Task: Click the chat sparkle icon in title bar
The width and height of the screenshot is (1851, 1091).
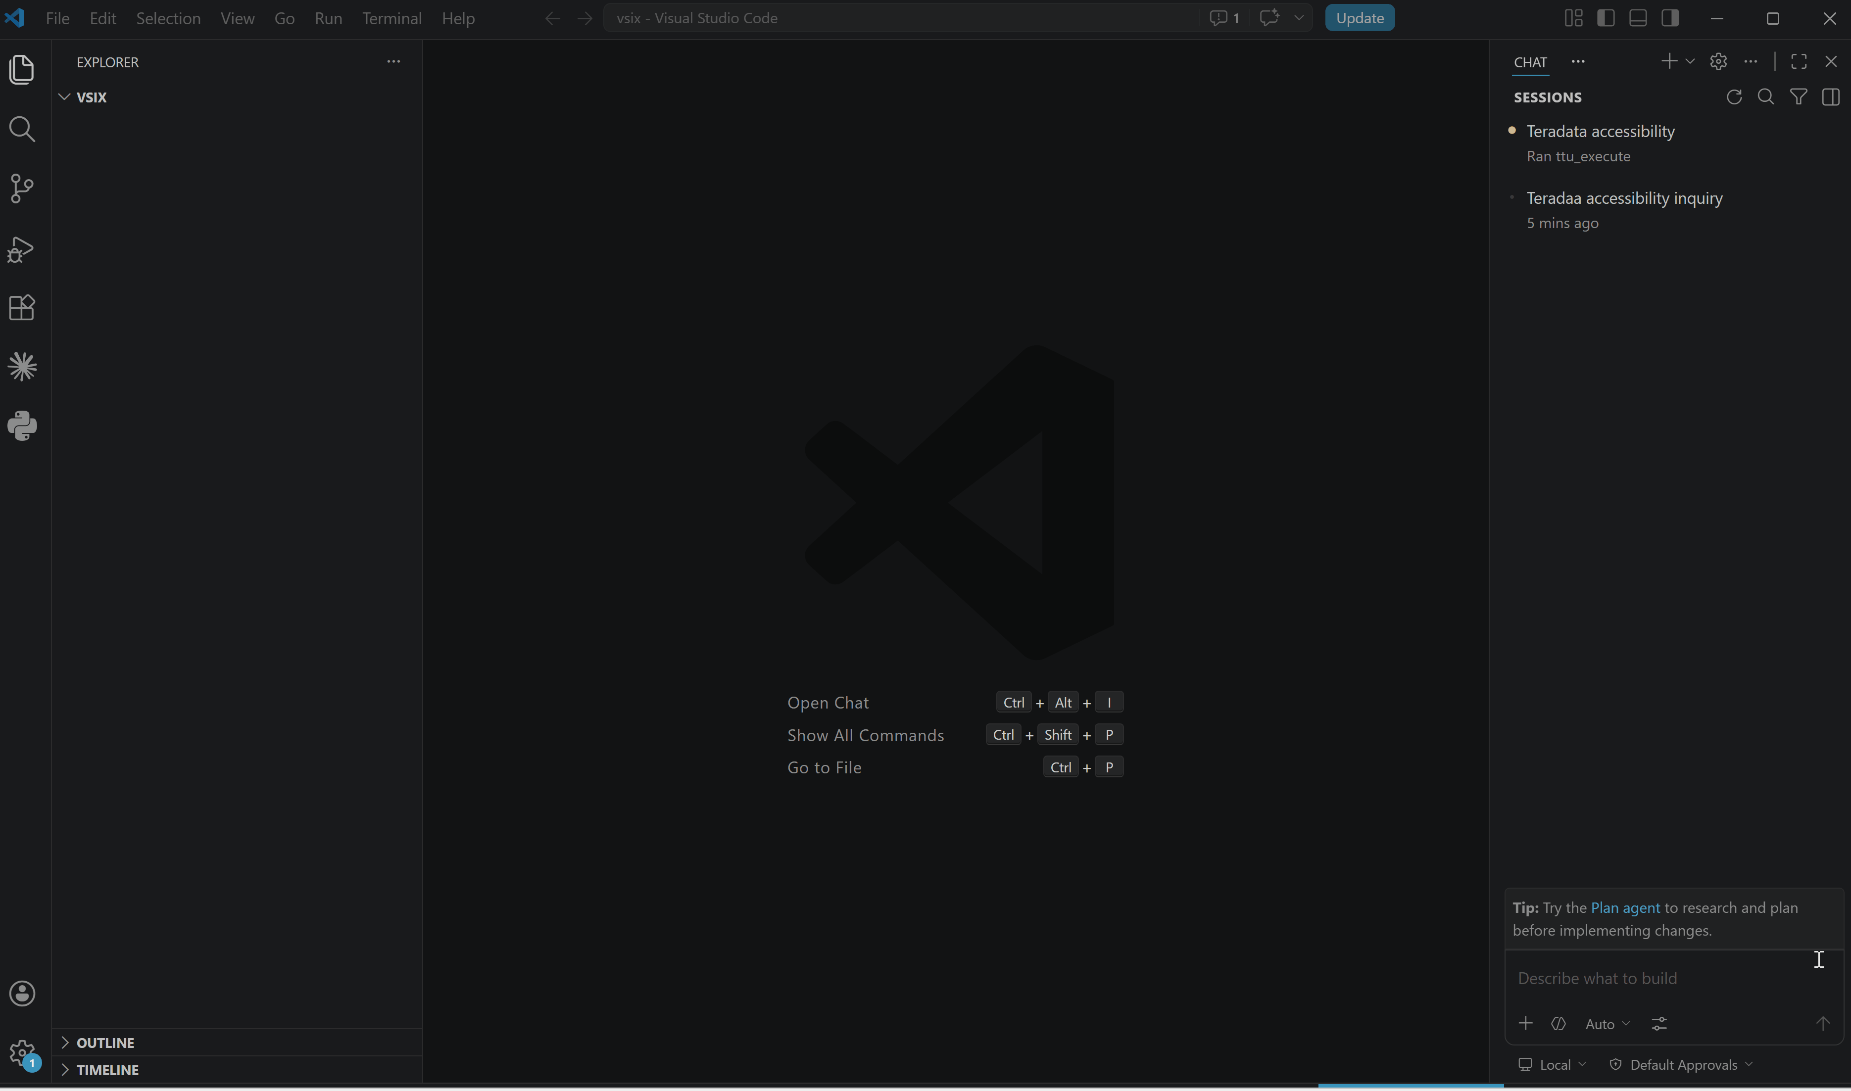Action: coord(1269,18)
